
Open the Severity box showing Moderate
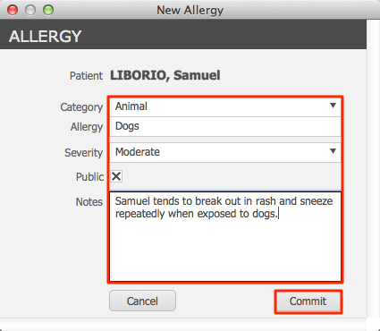point(225,152)
